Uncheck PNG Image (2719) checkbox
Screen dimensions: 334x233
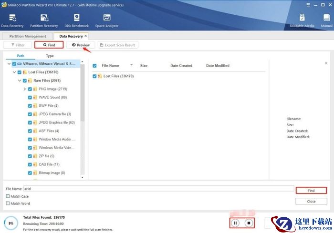[x=30, y=89]
